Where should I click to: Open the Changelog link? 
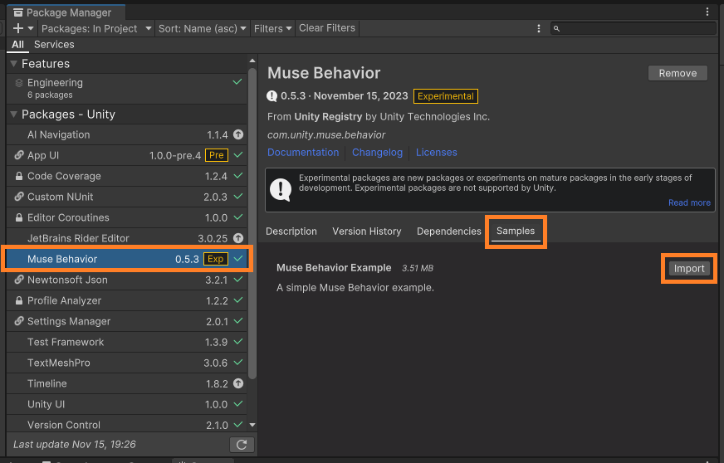[377, 153]
